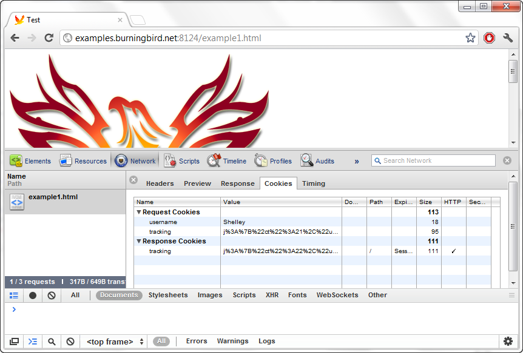Click the Search Network field
Viewport: 523px width, 353px height.
click(x=433, y=160)
